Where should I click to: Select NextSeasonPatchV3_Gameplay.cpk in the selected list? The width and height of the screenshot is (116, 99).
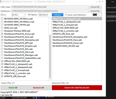(x=77, y=37)
